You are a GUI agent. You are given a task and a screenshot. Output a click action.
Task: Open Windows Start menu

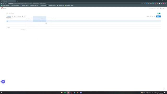click(2, 93)
